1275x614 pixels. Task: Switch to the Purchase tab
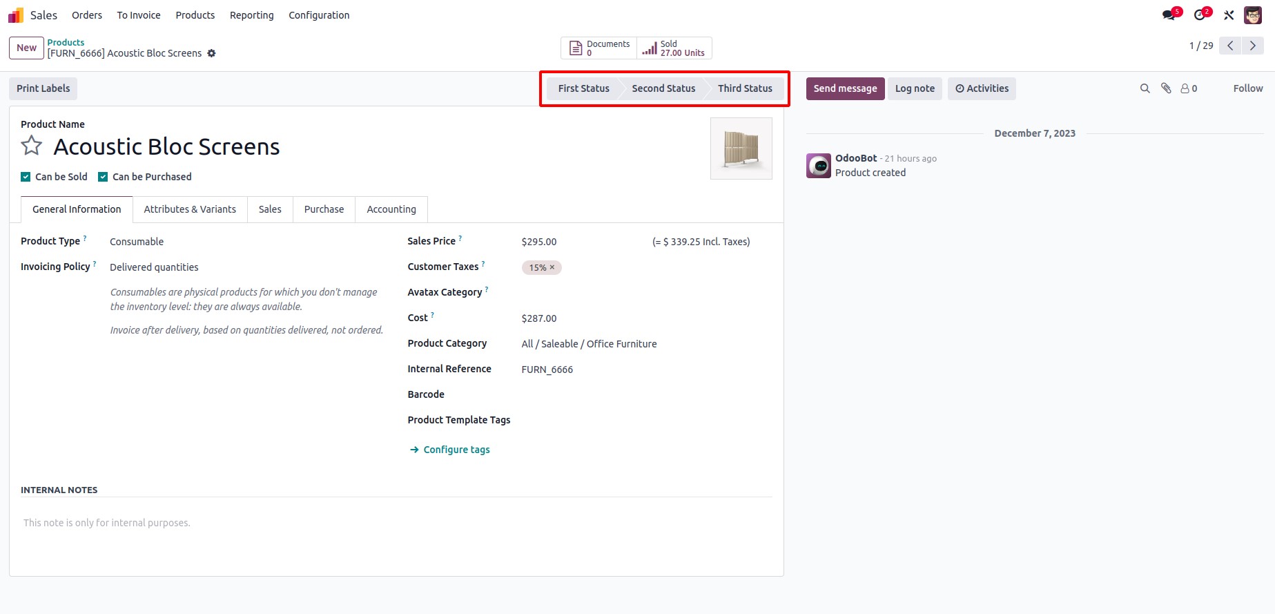coord(324,209)
